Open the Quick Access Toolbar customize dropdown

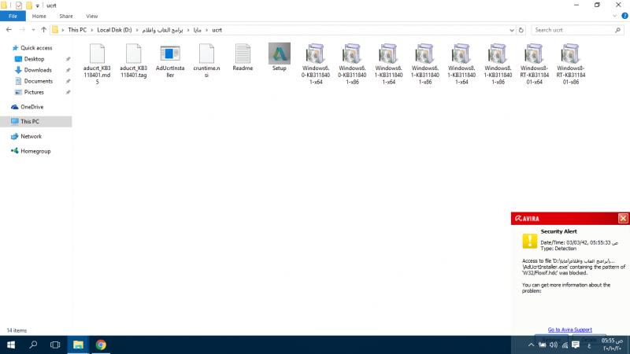tap(37, 6)
